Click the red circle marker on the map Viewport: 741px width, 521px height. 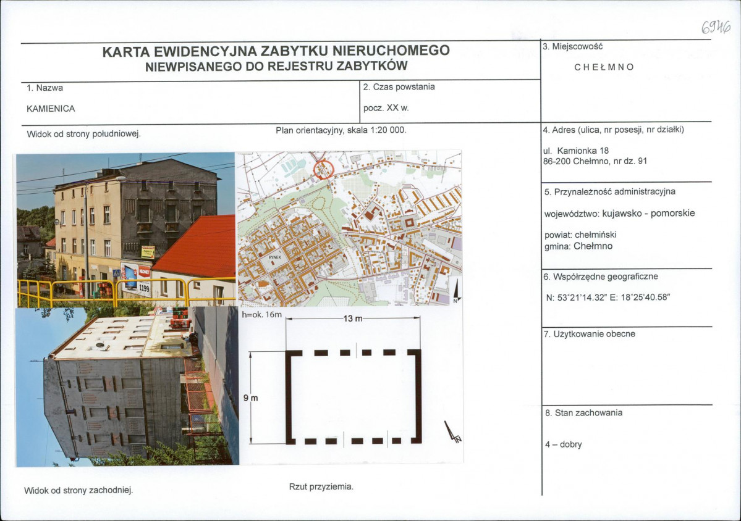click(324, 169)
